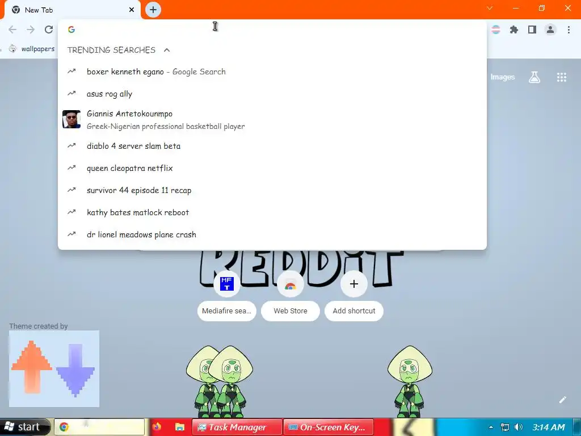Image resolution: width=581 pixels, height=436 pixels.
Task: Click the Mediafire MFT shortcut icon
Action: (x=227, y=284)
